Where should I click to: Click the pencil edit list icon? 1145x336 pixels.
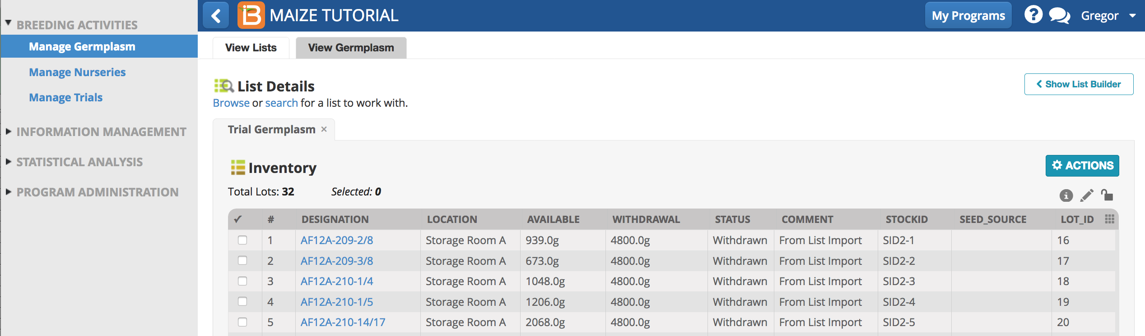pos(1087,195)
